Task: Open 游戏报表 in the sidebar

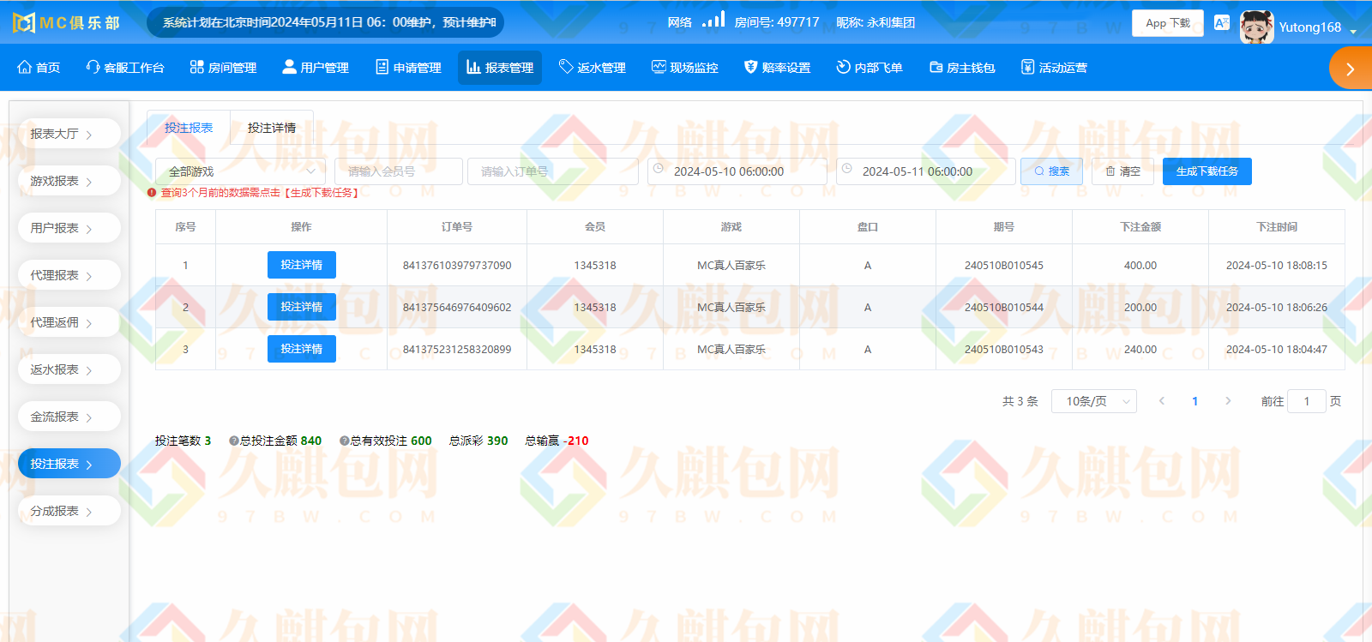Action: (x=69, y=181)
